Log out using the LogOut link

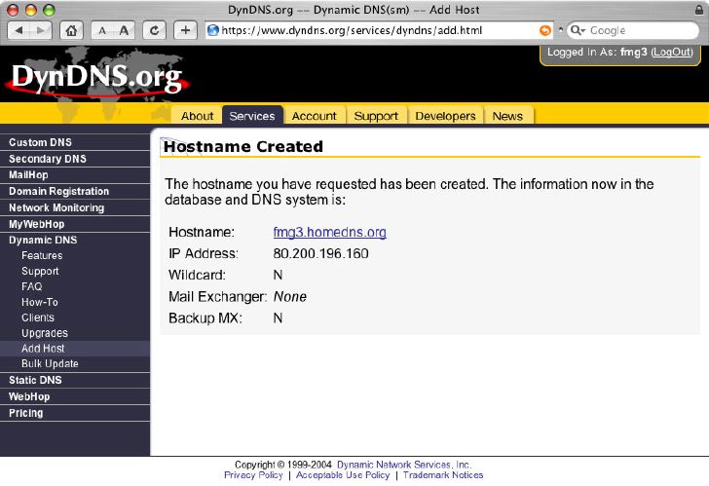click(672, 52)
